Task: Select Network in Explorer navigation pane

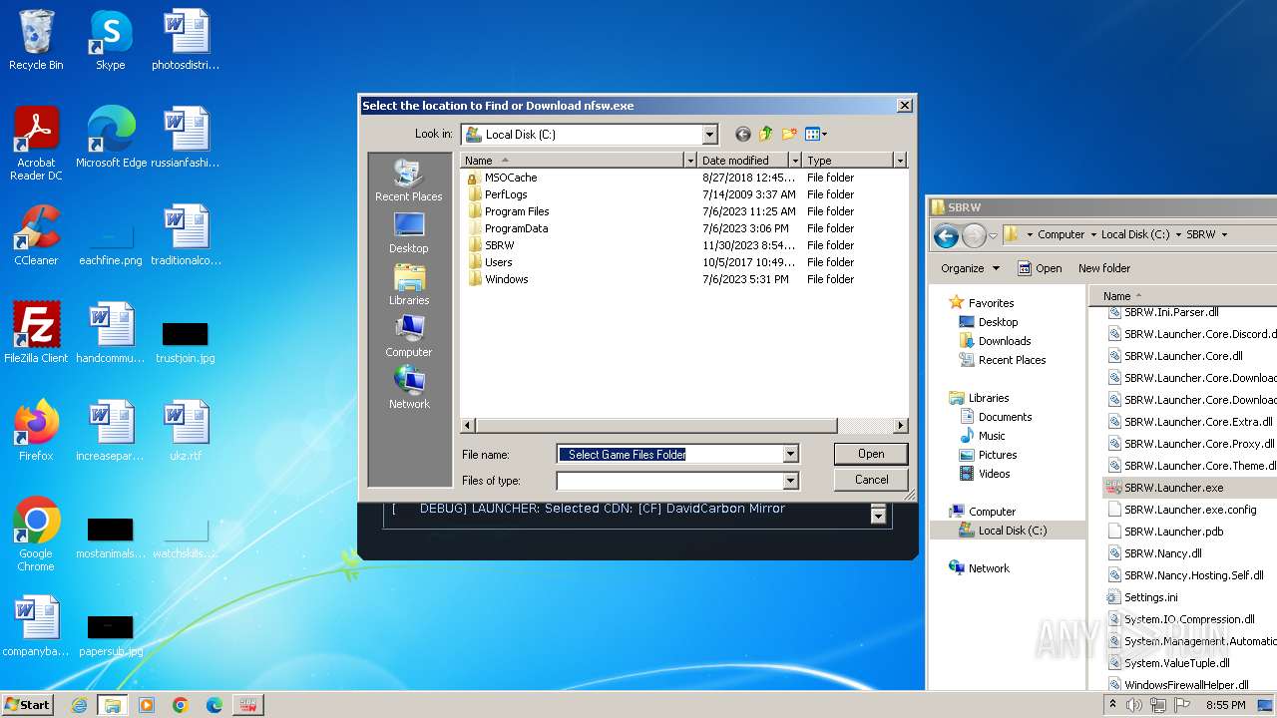Action: click(x=989, y=568)
